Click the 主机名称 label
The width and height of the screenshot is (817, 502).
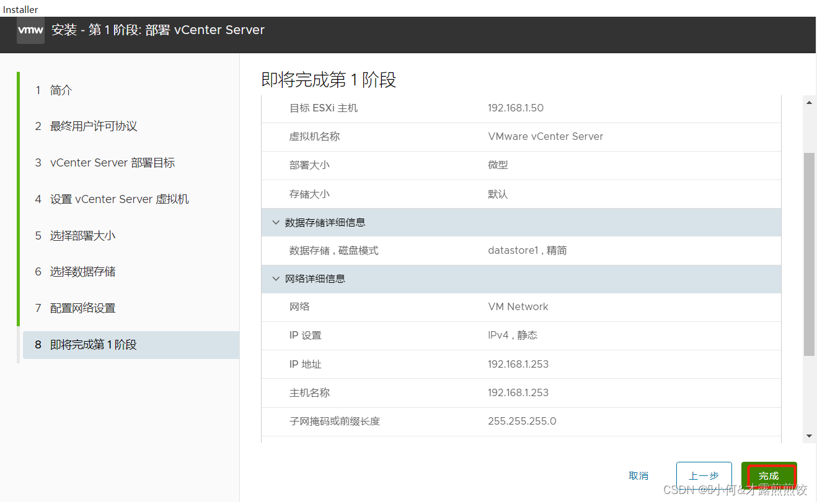[x=310, y=392]
